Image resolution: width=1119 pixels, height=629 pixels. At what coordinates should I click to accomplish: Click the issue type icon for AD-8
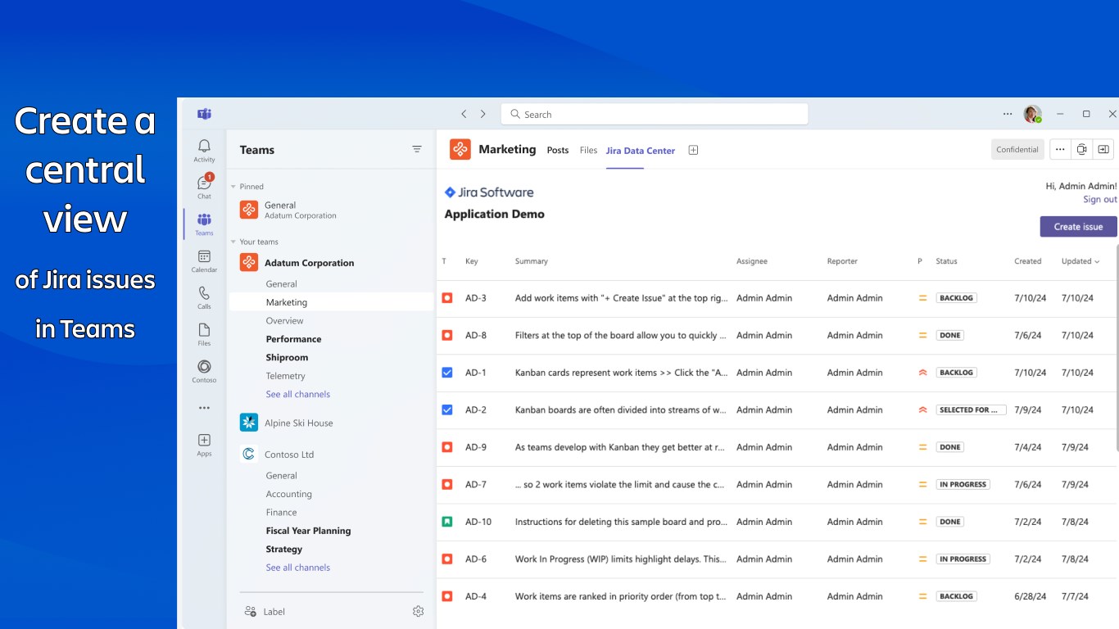(447, 335)
